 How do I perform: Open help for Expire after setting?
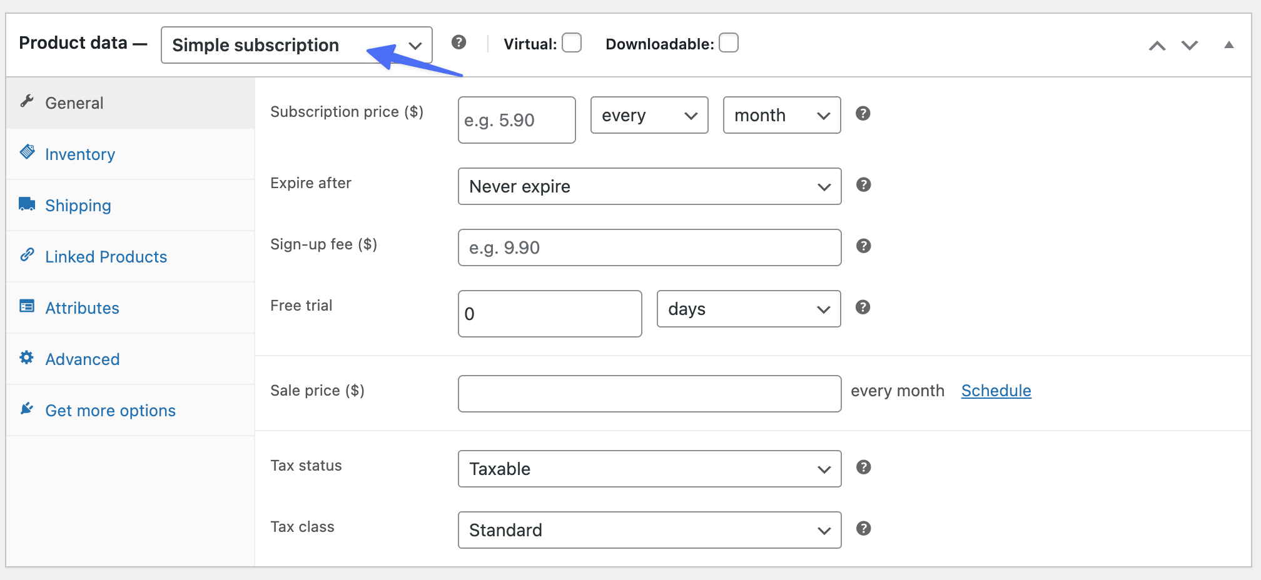point(864,185)
